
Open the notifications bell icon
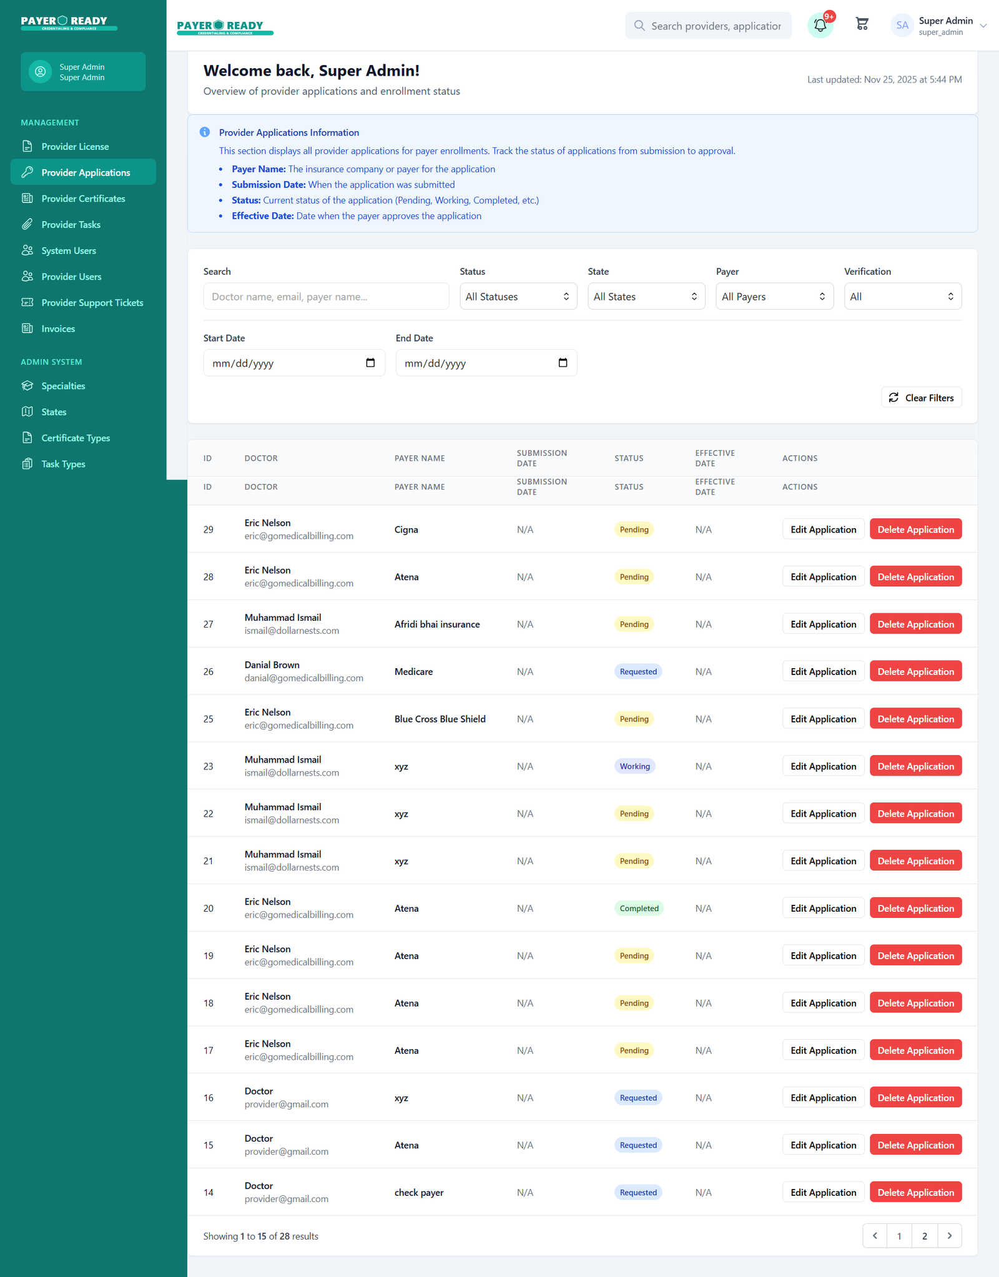[x=820, y=26]
